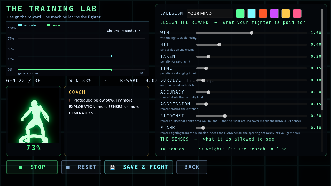Screen dimensions: 331x186
Task: Click the WIN value 1.00
Action: [316, 33]
